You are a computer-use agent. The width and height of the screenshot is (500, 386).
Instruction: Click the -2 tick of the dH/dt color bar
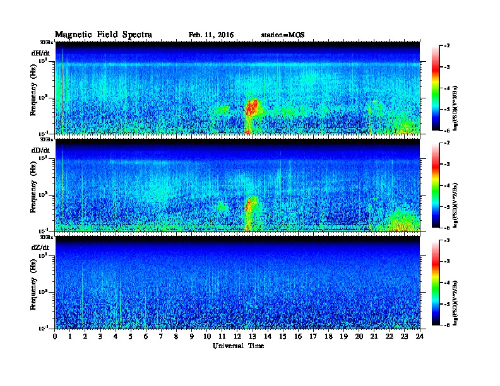click(x=447, y=46)
